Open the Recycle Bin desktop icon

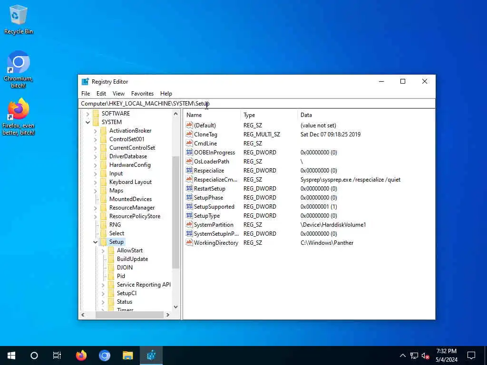(x=19, y=19)
